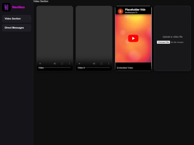This screenshot has width=194, height=145.
Task: Mute the Video 2 player
Action: tap(94, 64)
